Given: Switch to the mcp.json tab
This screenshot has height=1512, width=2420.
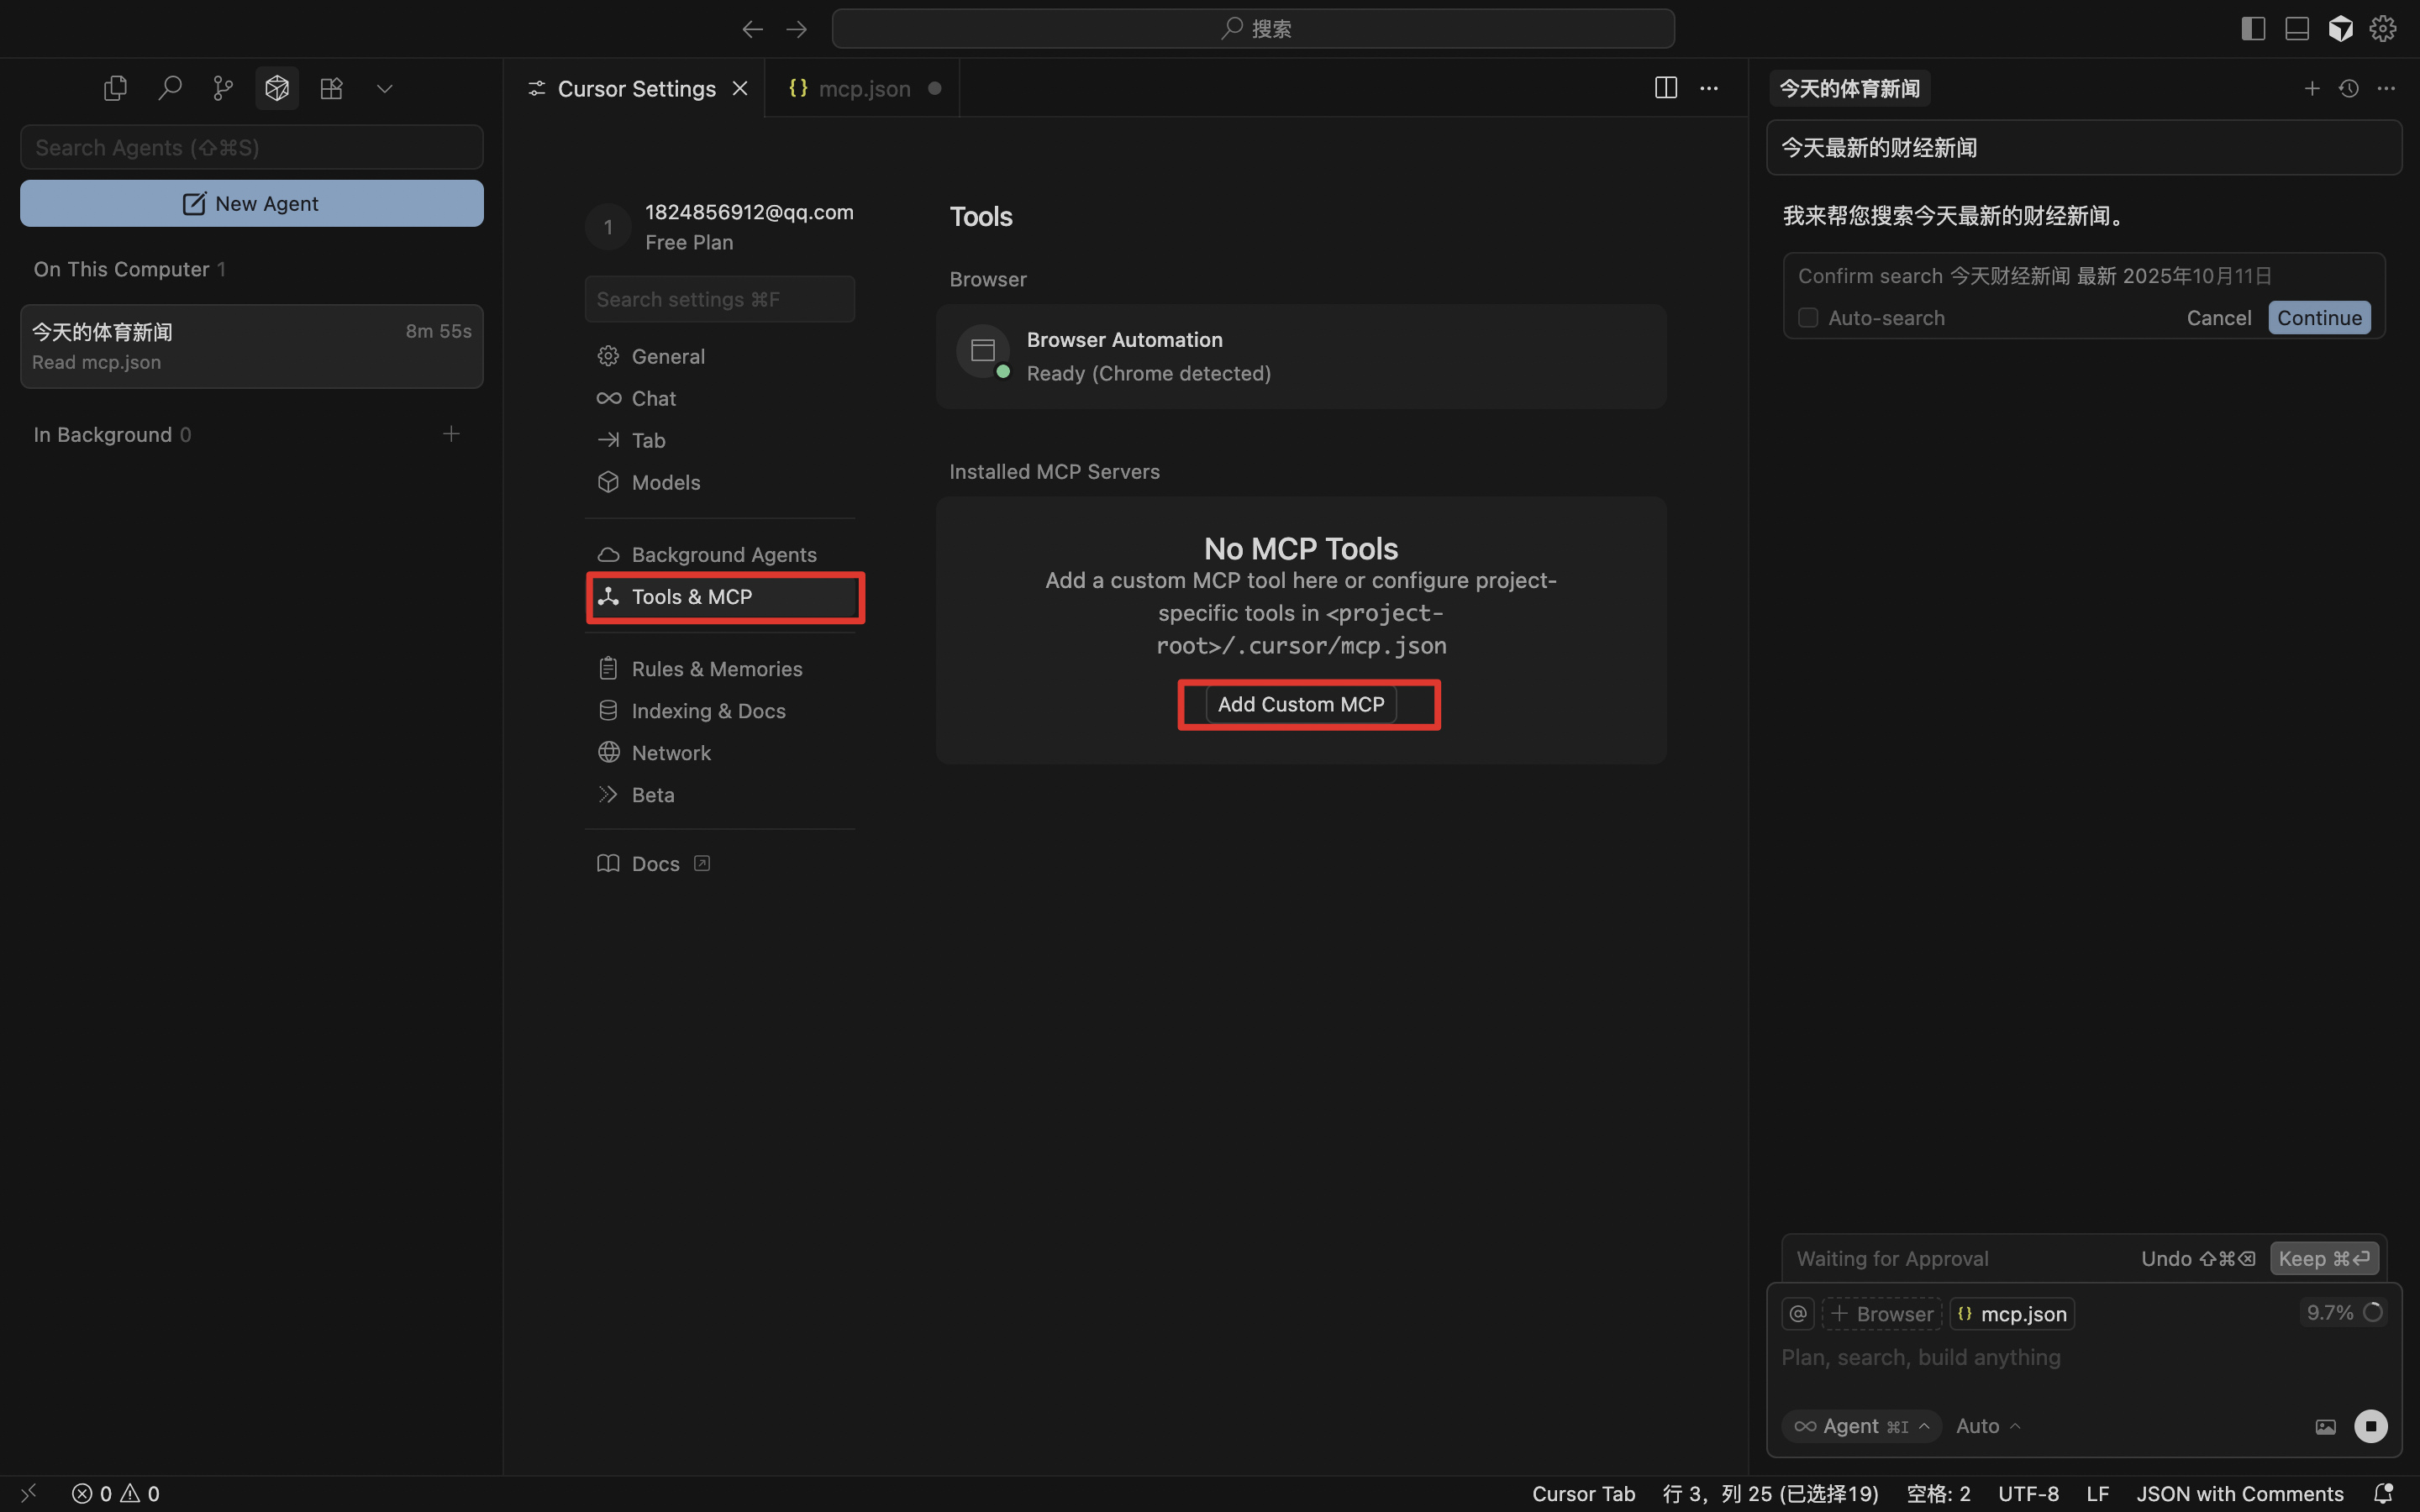Looking at the screenshot, I should (863, 88).
